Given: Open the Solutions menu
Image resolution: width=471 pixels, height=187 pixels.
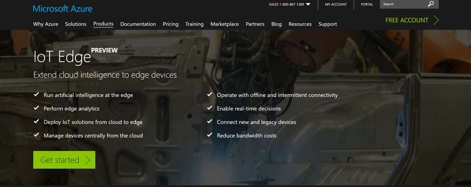Looking at the screenshot, I should click(x=76, y=24).
